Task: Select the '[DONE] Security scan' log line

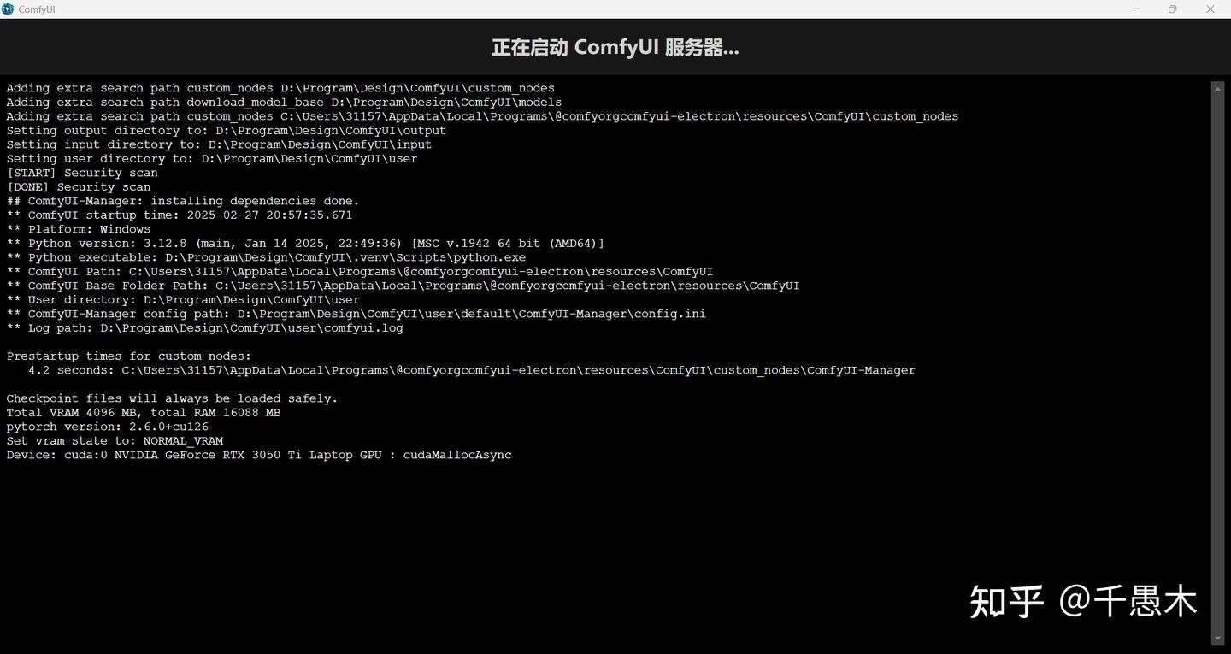Action: 79,186
